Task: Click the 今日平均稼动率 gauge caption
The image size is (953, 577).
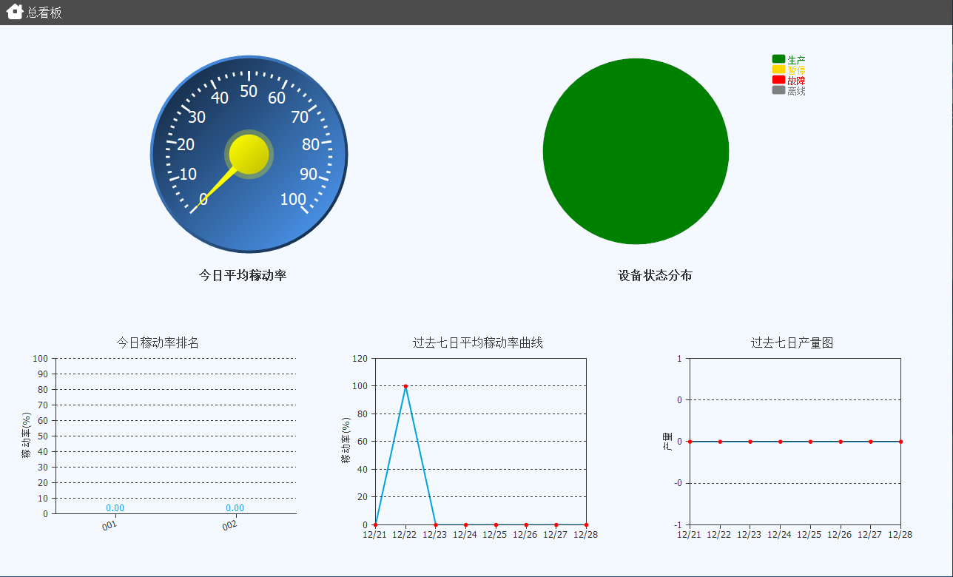Action: (243, 275)
